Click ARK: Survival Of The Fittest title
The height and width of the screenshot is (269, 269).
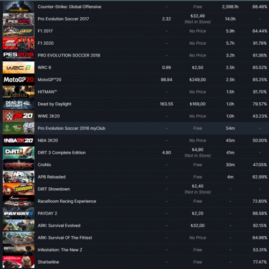click(65, 238)
